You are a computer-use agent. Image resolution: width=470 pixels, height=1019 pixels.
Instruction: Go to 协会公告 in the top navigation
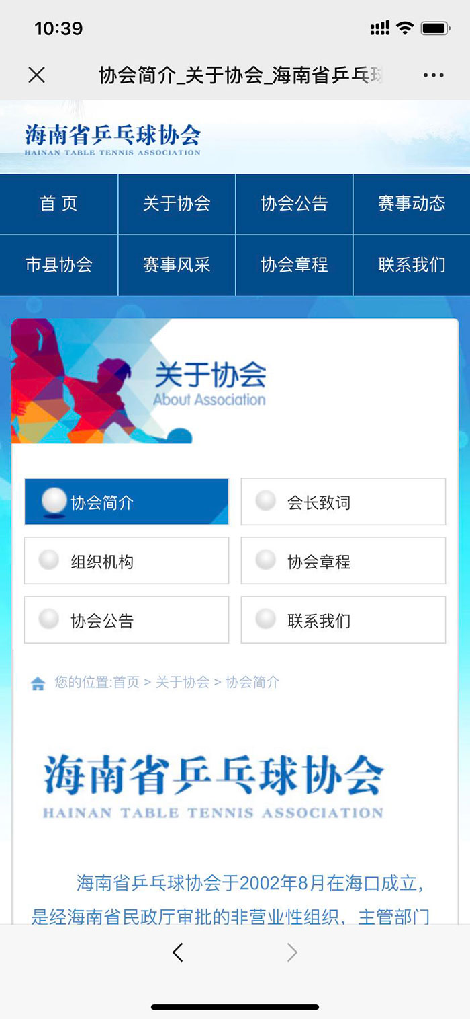point(294,204)
